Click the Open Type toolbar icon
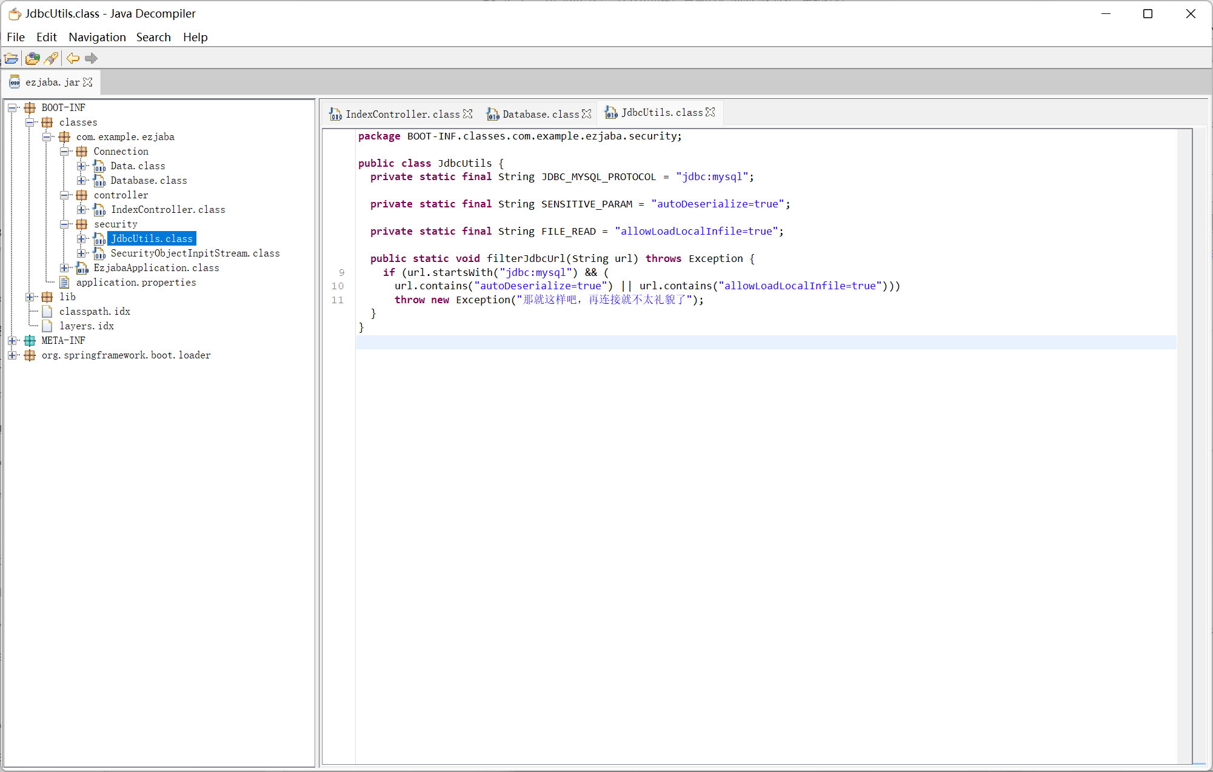This screenshot has width=1213, height=772. pyautogui.click(x=32, y=58)
